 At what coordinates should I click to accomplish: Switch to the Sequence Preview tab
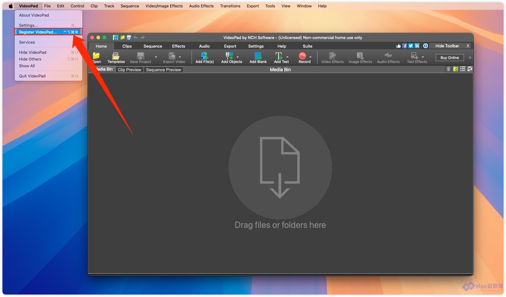coord(163,70)
